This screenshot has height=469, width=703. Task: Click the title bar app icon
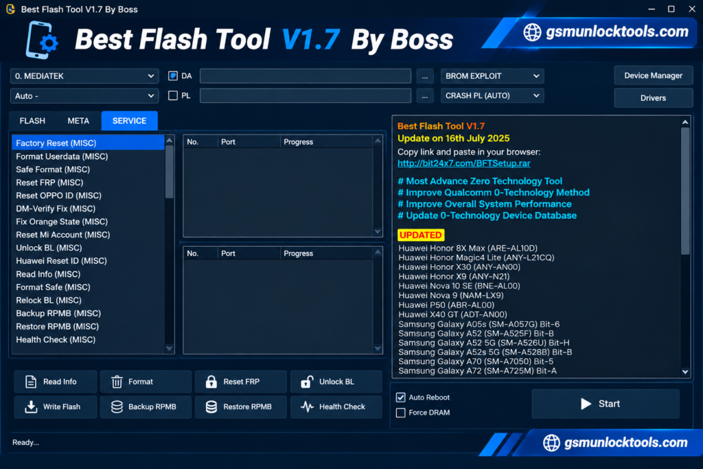(x=10, y=9)
